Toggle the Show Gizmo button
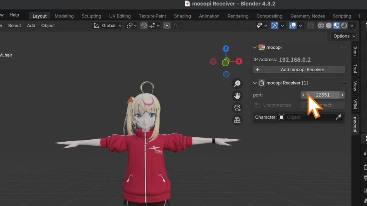 coord(274,26)
